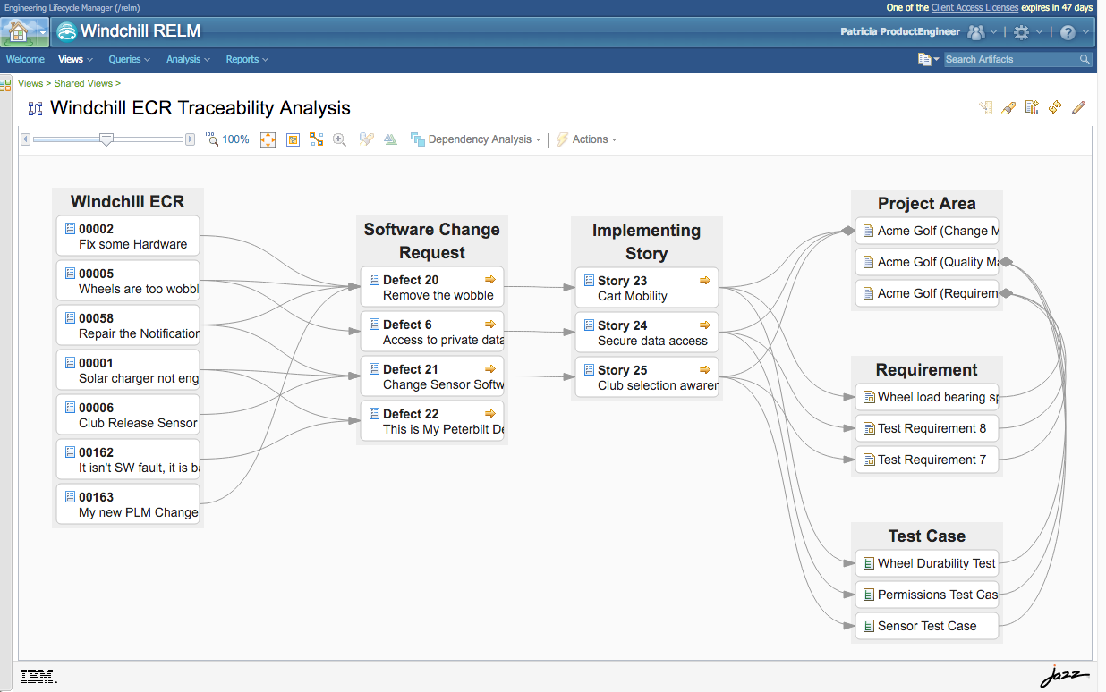Click the left sidebar mini dashboard icon
Image resolution: width=1106 pixels, height=692 pixels.
[x=5, y=85]
